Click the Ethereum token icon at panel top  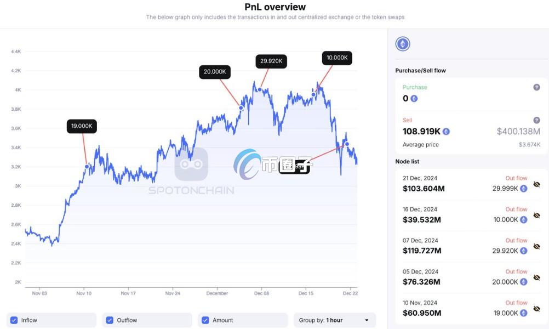[403, 44]
